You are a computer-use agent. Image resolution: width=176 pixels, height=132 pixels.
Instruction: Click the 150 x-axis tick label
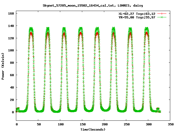tap(83, 124)
